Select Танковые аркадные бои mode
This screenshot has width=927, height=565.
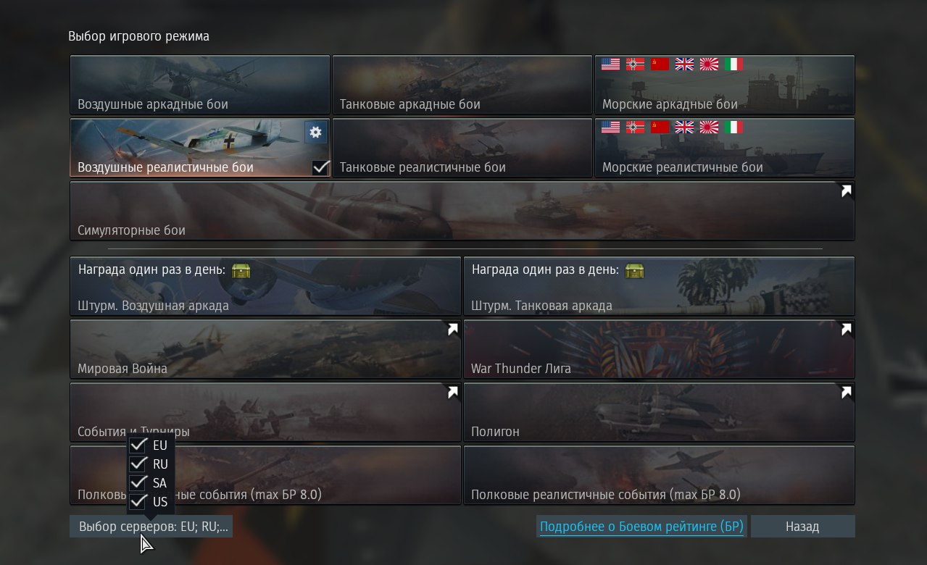click(x=462, y=85)
